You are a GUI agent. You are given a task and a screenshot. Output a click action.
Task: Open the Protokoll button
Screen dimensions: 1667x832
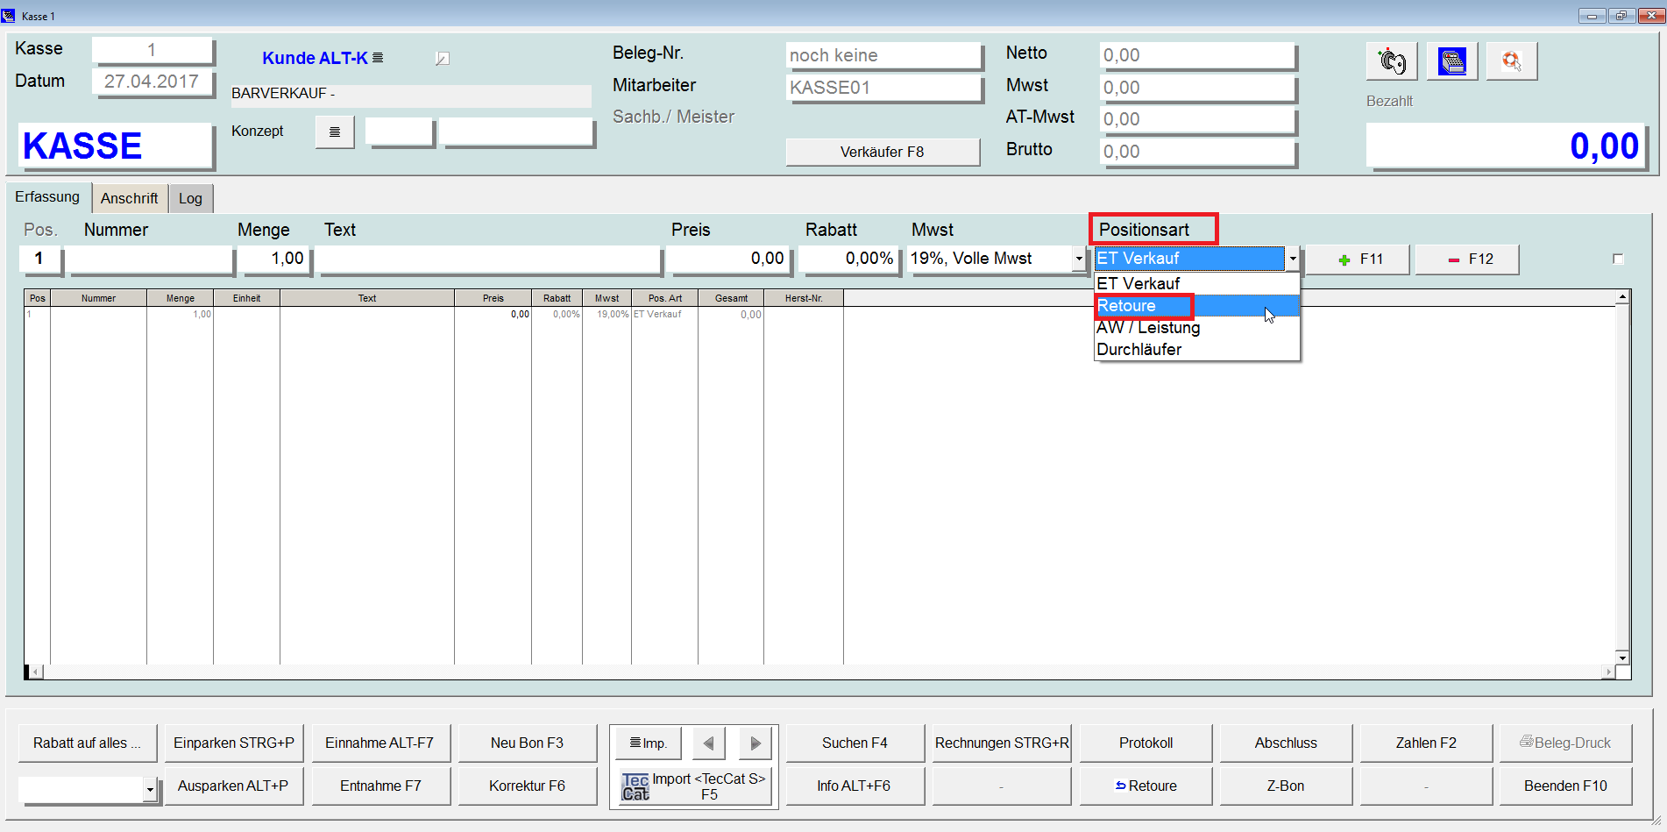click(x=1146, y=743)
